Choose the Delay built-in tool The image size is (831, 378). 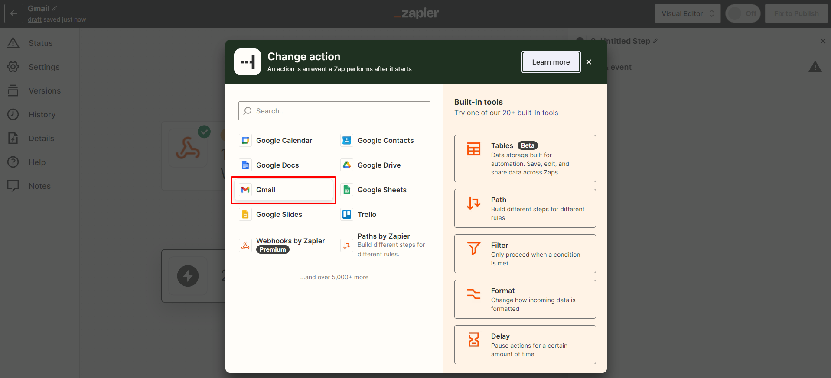(525, 345)
